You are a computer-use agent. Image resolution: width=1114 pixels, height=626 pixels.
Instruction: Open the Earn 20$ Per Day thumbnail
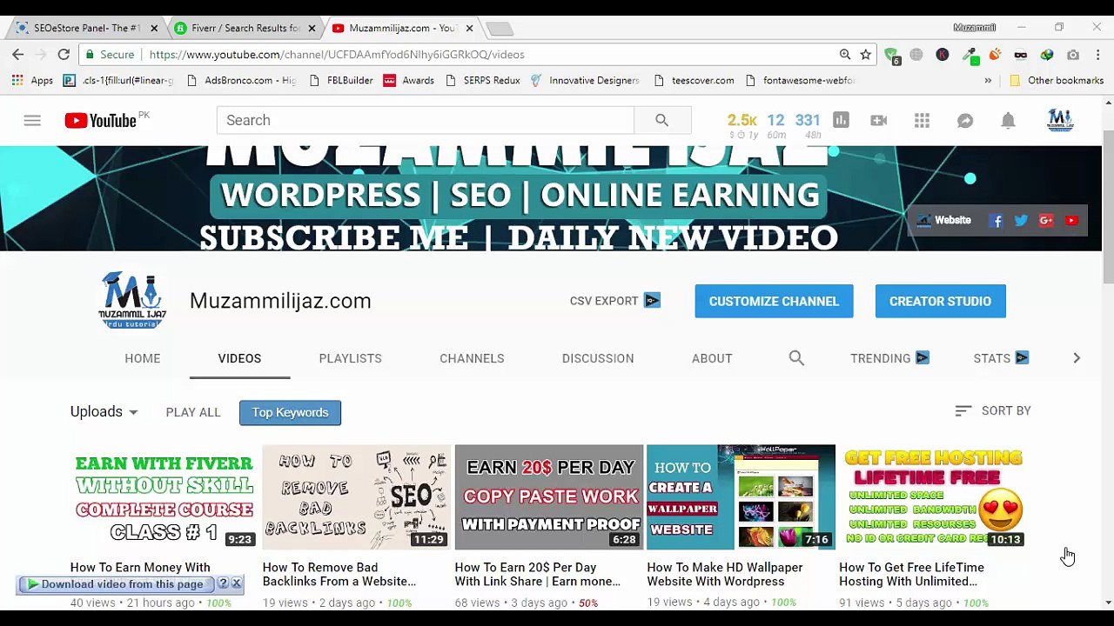click(549, 497)
